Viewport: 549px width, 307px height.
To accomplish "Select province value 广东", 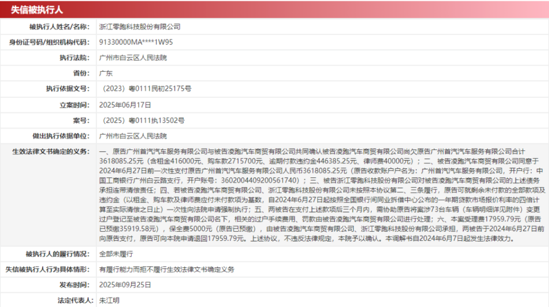I will (106, 73).
